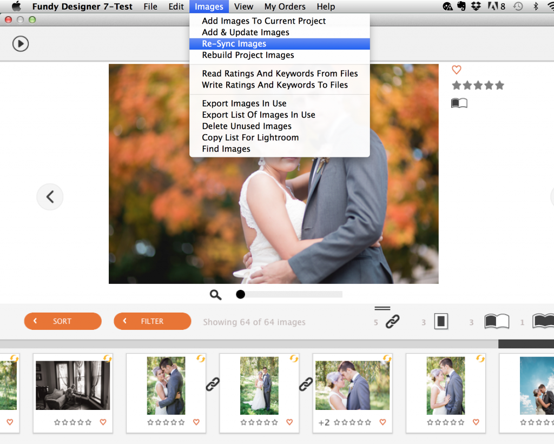The image size is (554, 444).
Task: Go to previous image arrow
Action: tap(50, 197)
